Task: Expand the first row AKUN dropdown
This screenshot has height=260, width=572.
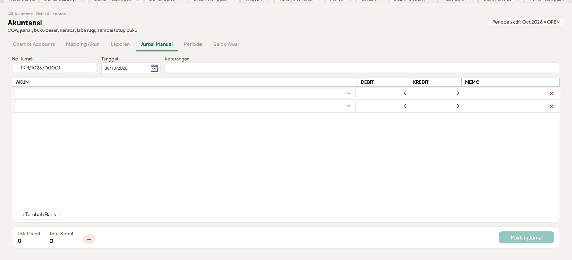Action: 184,93
